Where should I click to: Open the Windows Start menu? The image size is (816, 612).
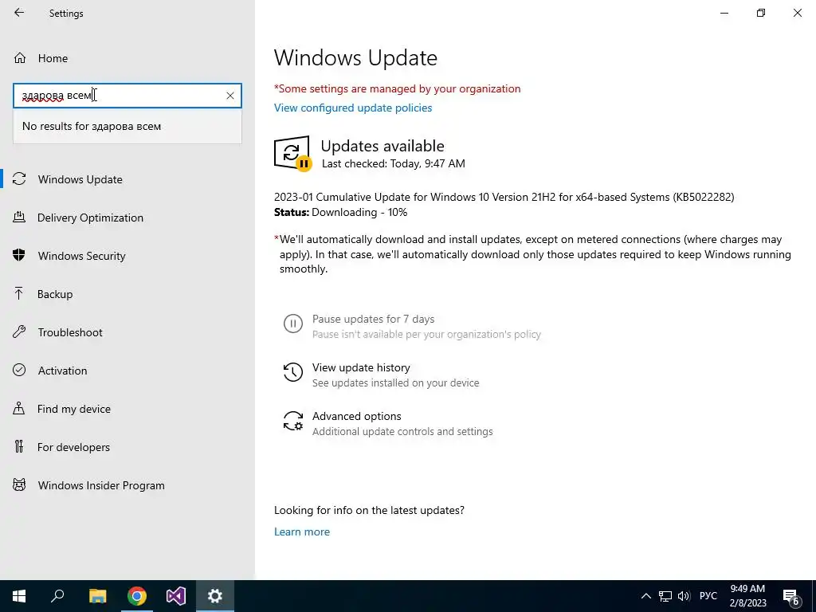pos(19,596)
